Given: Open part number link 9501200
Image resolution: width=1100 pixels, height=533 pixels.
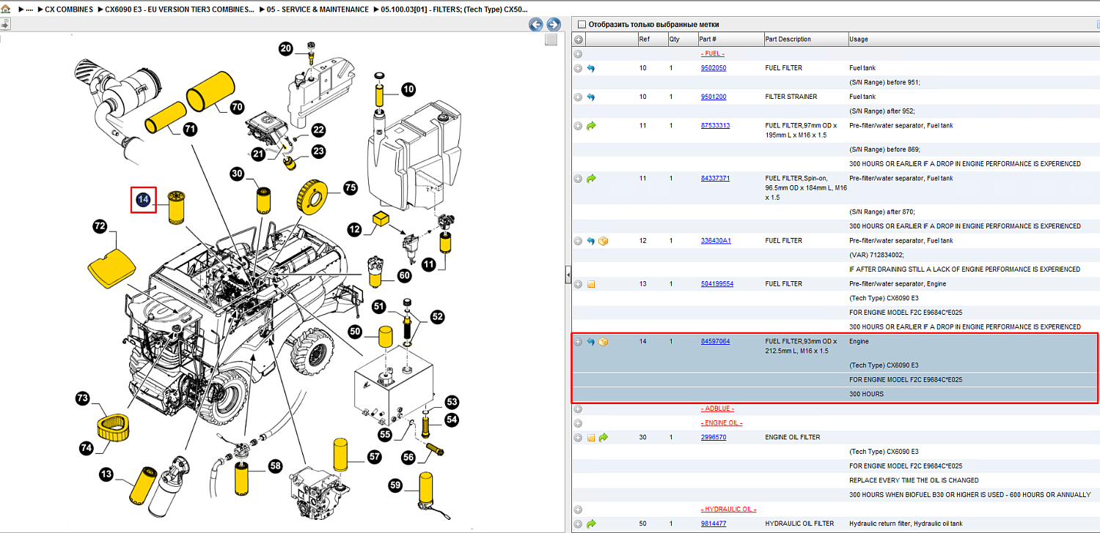Looking at the screenshot, I should [x=714, y=97].
